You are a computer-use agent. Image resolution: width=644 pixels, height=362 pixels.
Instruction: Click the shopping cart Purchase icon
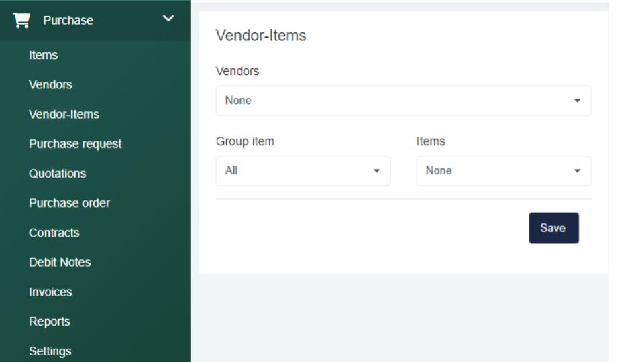pyautogui.click(x=21, y=20)
